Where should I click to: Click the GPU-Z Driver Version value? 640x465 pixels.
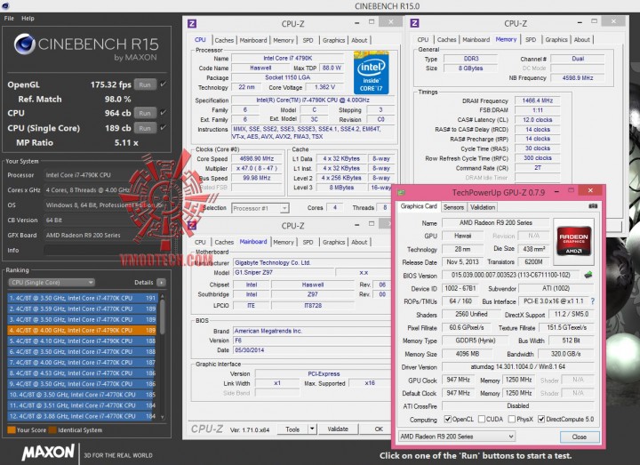(517, 366)
